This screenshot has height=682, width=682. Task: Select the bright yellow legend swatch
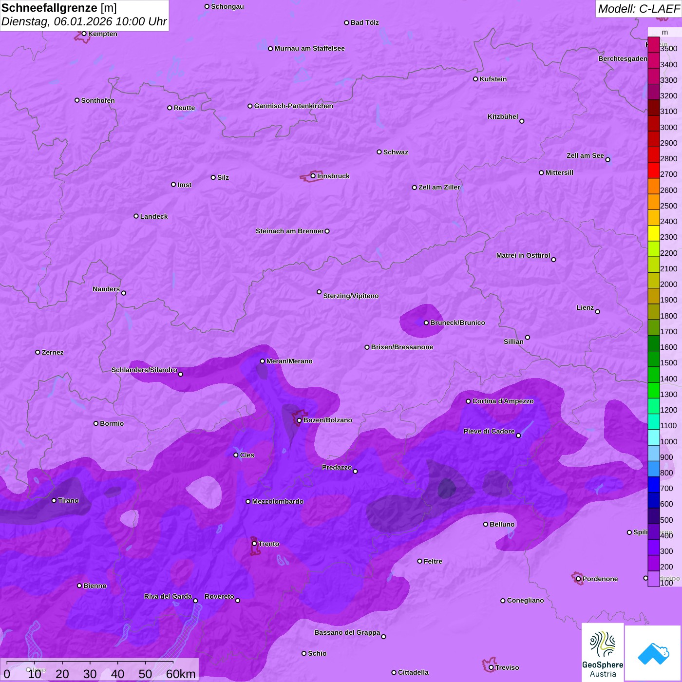pyautogui.click(x=654, y=233)
